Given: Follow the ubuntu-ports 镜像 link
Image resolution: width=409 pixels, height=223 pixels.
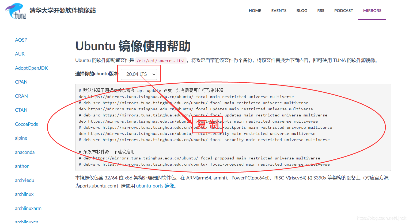Looking at the screenshot, I should pos(155,186).
